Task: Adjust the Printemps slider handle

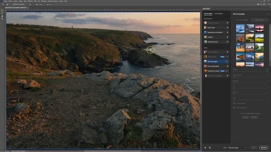Action: coord(234,83)
